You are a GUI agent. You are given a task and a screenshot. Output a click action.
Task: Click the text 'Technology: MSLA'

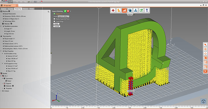tap(10, 21)
